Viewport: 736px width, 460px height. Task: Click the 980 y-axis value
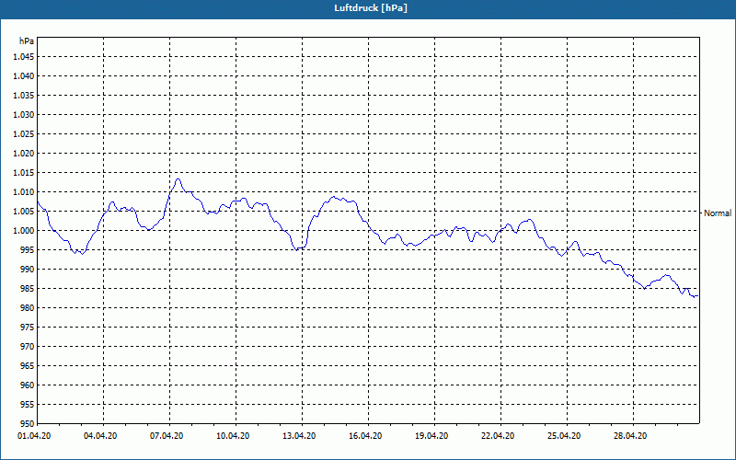click(x=28, y=308)
